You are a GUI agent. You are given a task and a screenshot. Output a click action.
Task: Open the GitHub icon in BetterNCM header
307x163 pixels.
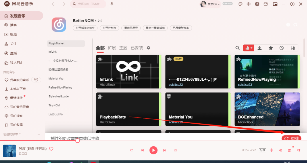coord(295,25)
